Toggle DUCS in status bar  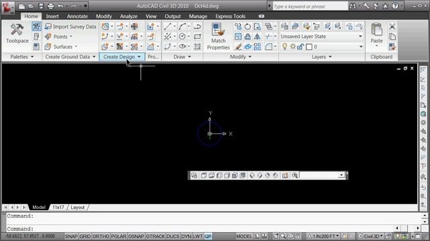click(x=173, y=236)
